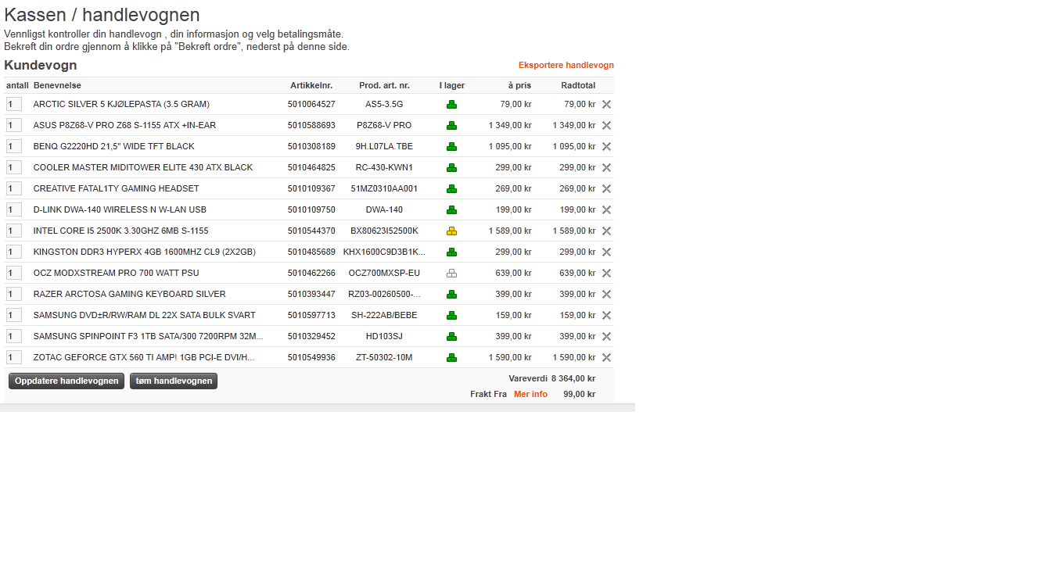Remove RAZER ARCTOSA GAMING KEYBOARD from cart
1056x569 pixels.
point(606,294)
